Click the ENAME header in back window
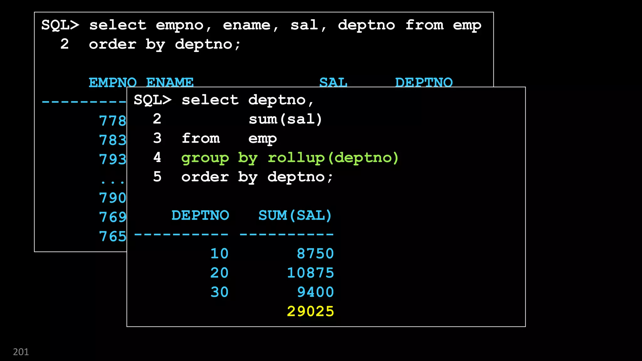 click(x=170, y=83)
